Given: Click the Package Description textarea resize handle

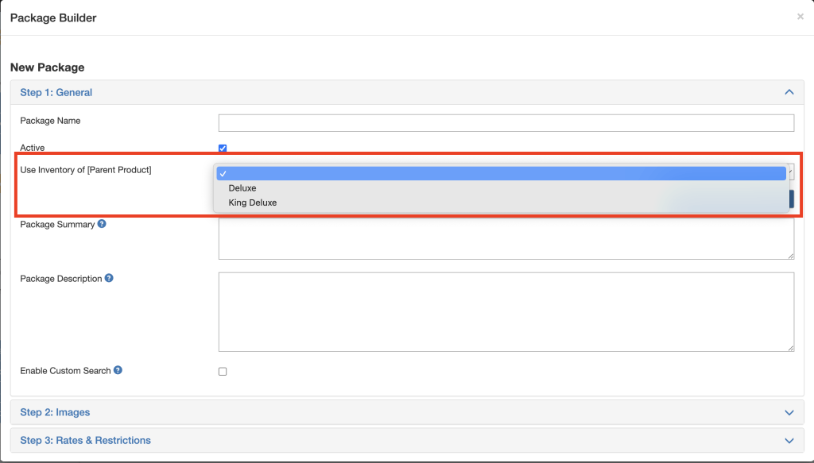Looking at the screenshot, I should click(791, 348).
